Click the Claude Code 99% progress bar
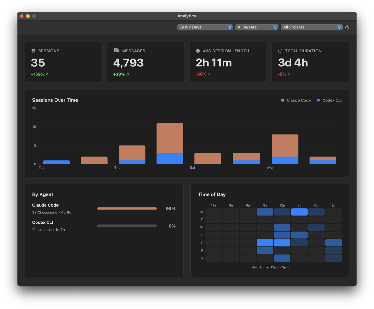Screen dimensions: 374x309 (x=127, y=208)
